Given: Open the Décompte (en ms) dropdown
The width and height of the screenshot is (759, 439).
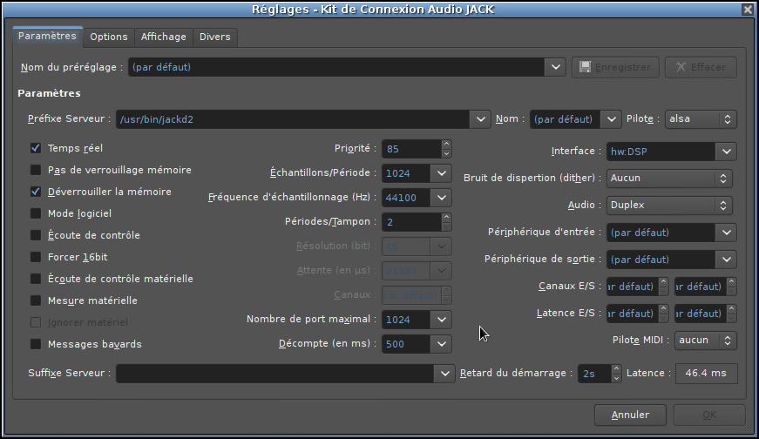Looking at the screenshot, I should click(442, 344).
